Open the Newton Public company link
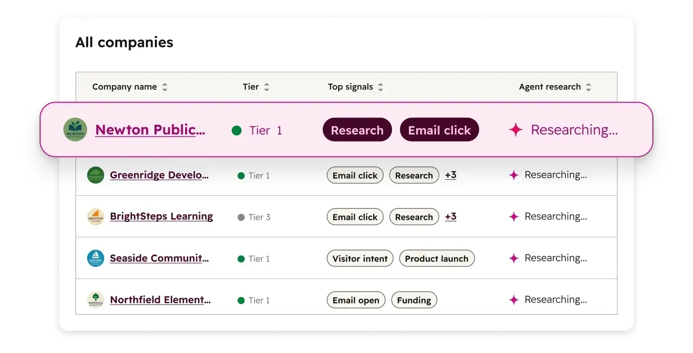Screen dimensions: 693x353 tap(150, 130)
